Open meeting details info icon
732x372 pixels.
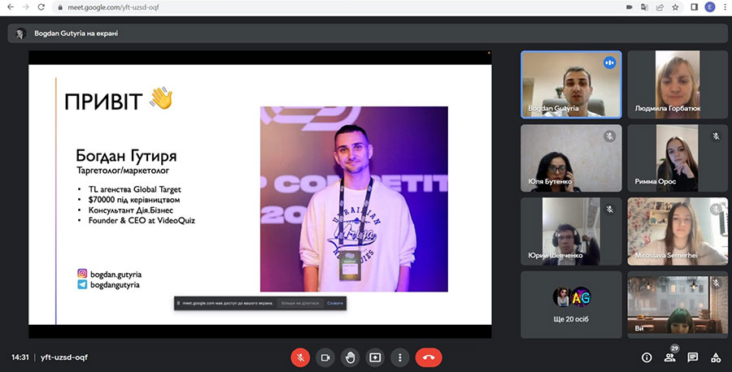coord(647,357)
